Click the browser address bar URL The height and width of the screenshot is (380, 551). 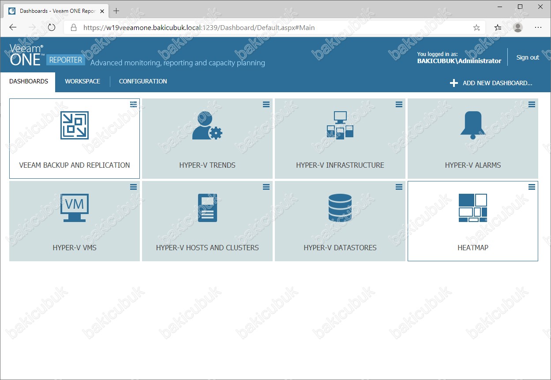[x=199, y=27]
